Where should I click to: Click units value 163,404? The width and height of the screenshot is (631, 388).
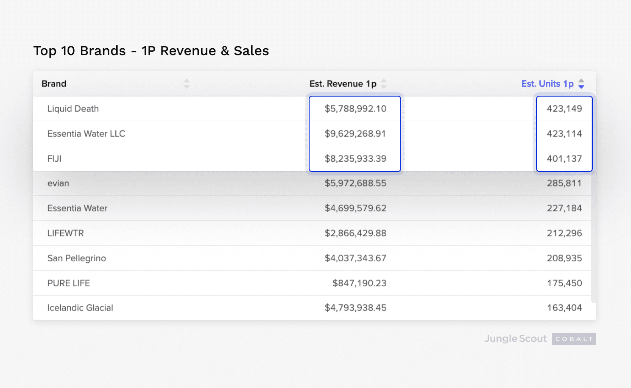click(x=564, y=308)
